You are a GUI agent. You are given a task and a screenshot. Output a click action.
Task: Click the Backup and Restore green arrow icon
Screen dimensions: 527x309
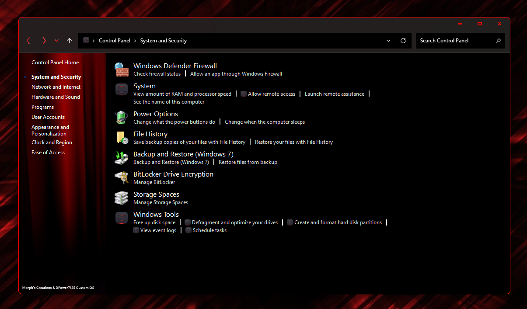(x=122, y=158)
